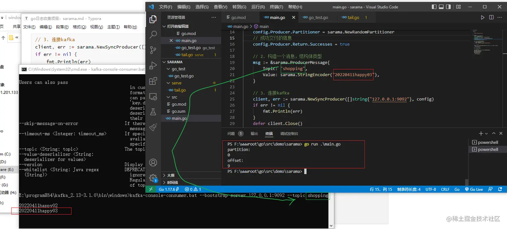Click line 15 column 15 indicator
Screen dimensions: 507x229
tap(381, 189)
